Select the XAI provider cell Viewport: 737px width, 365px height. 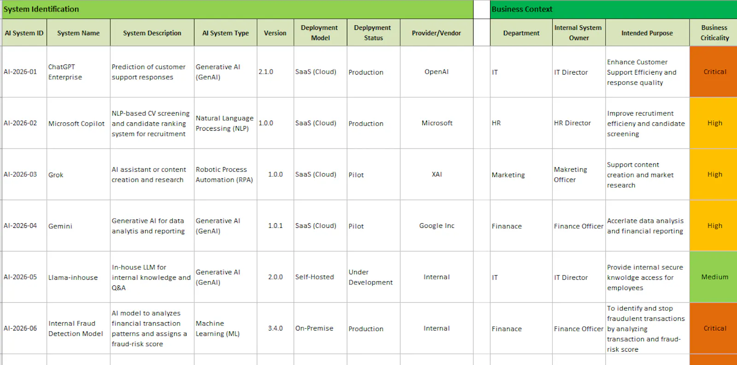coord(437,174)
